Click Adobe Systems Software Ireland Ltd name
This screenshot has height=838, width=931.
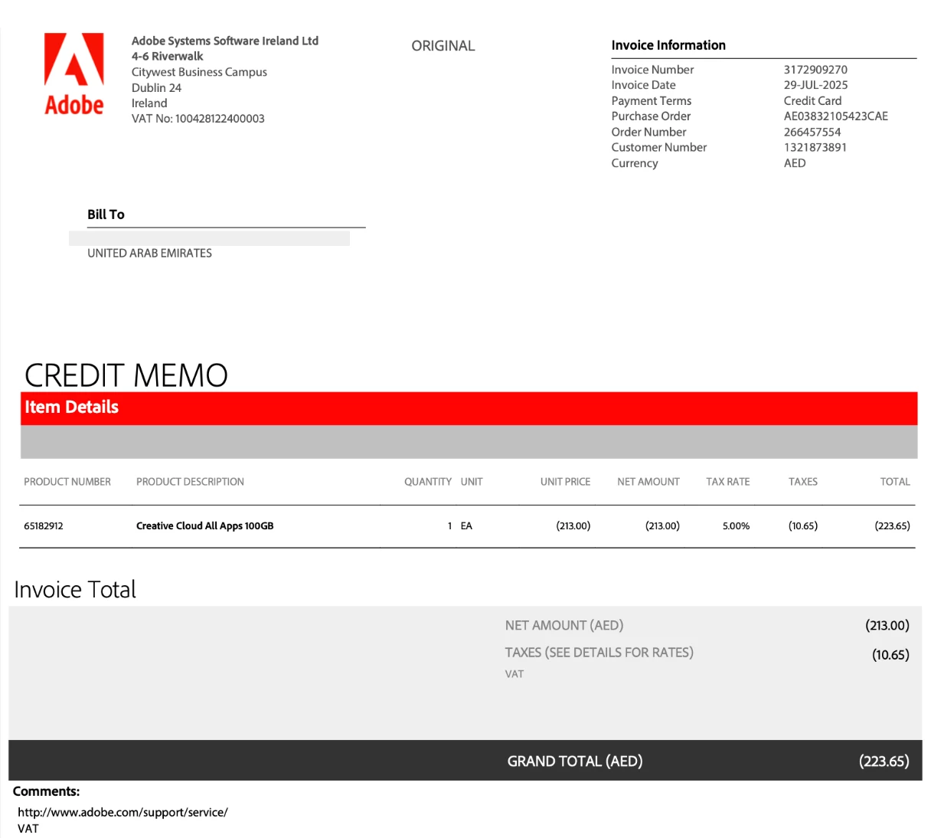click(225, 41)
